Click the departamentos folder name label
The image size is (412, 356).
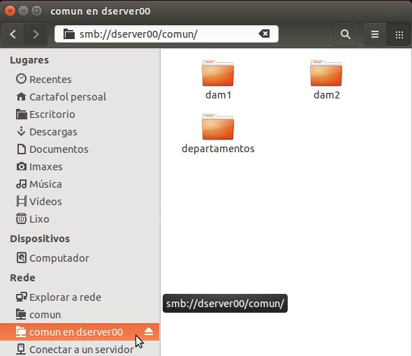tap(218, 149)
